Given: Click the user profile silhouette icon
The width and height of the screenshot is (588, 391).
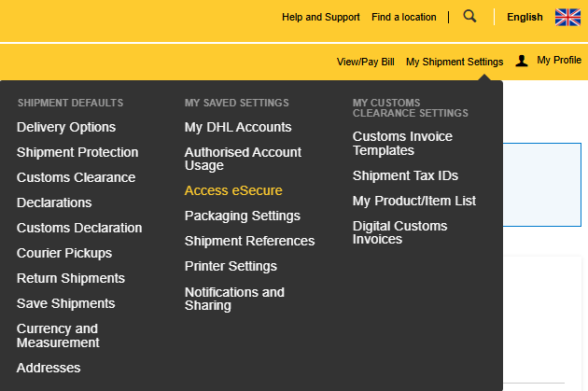Looking at the screenshot, I should click(x=521, y=61).
